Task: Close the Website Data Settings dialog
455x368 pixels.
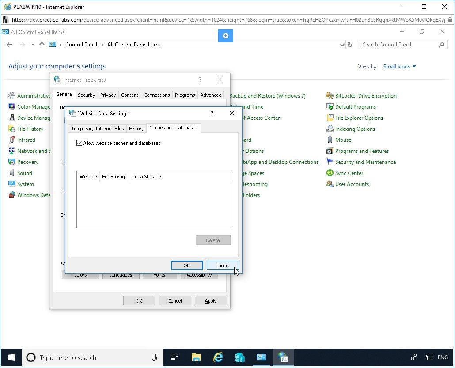Action: pos(232,113)
